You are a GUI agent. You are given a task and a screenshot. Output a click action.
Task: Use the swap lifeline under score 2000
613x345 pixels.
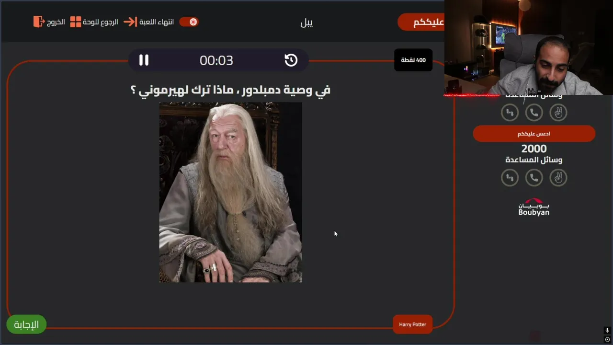(x=510, y=178)
